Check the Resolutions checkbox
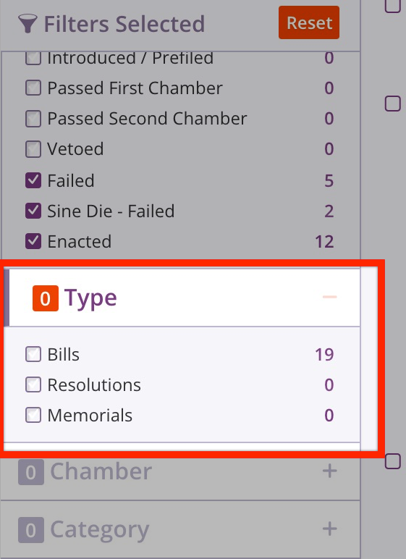 (x=33, y=384)
